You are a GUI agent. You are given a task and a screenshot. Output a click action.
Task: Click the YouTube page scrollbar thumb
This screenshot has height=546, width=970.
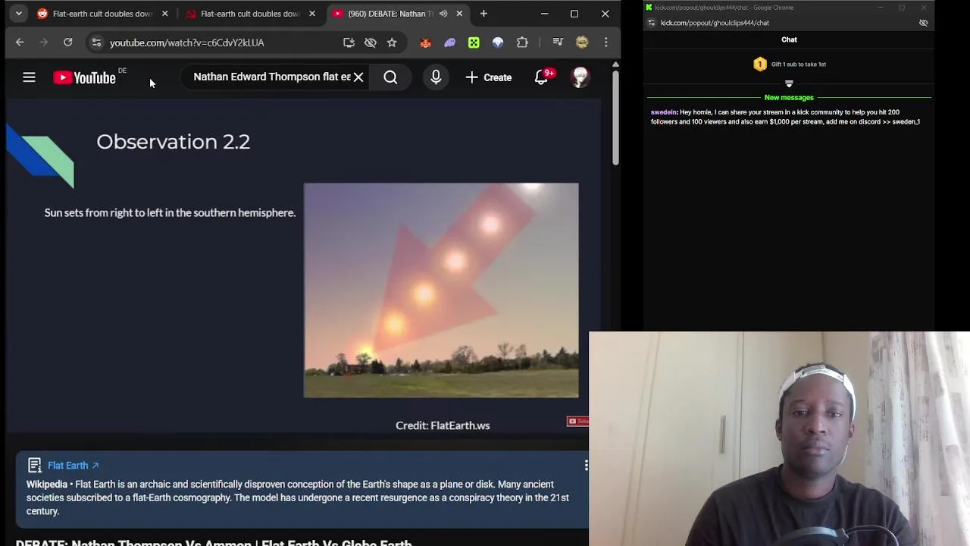615,118
